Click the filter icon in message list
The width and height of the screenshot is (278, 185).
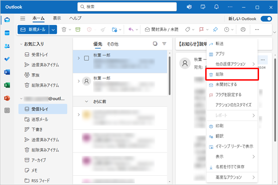click(x=164, y=44)
